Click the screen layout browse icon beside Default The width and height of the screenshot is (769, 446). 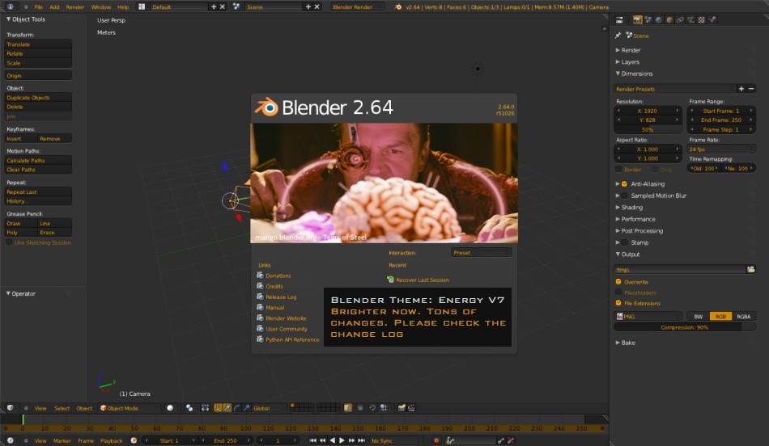142,6
